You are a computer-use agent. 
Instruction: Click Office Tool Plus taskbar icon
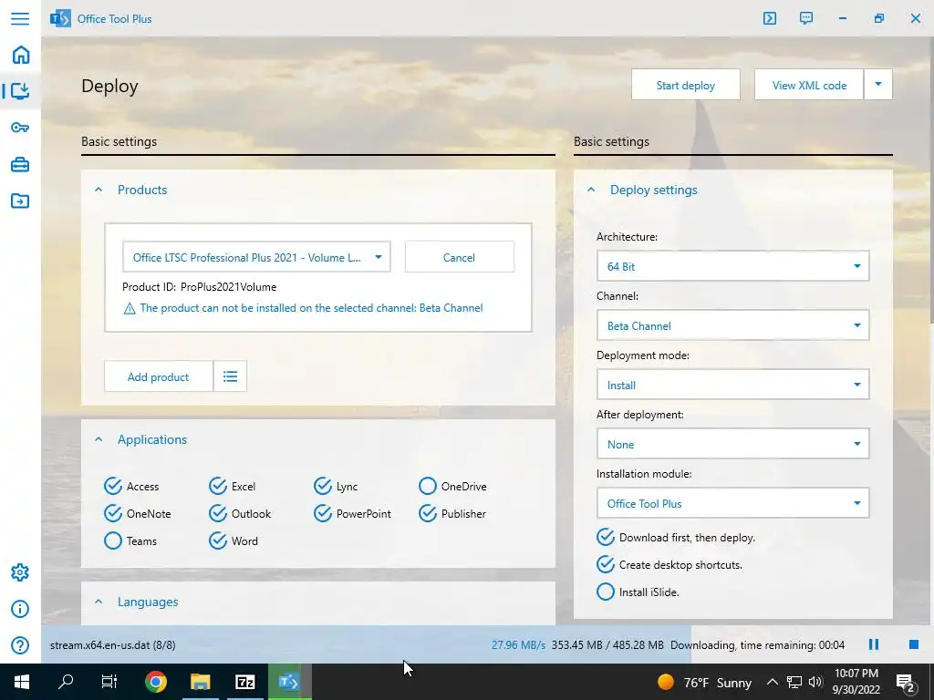(x=289, y=682)
